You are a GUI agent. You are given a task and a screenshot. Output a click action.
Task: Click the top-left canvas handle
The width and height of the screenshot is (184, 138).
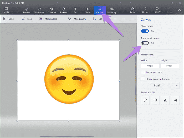[17, 40]
